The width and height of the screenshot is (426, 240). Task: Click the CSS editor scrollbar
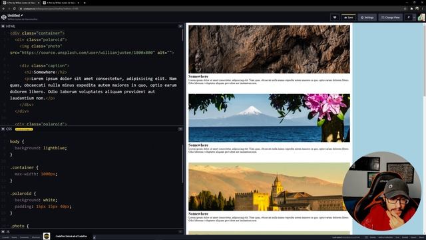182,164
